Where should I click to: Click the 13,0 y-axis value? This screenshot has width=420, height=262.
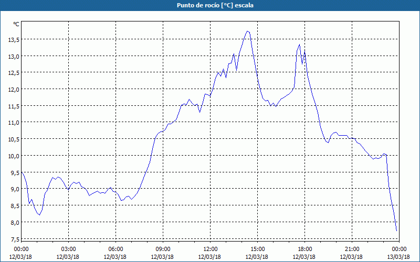tap(14, 56)
